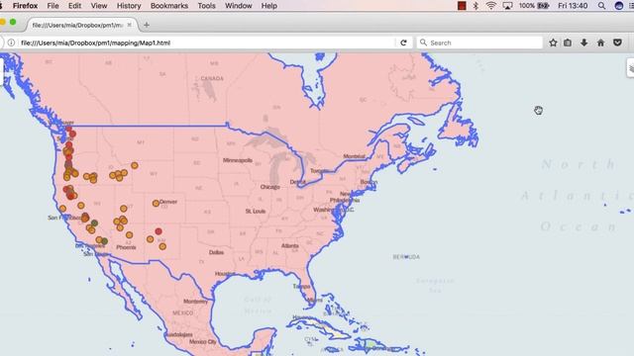Viewport: 634px width, 356px height.
Task: Open the Bookmarks menu
Action: coord(169,6)
